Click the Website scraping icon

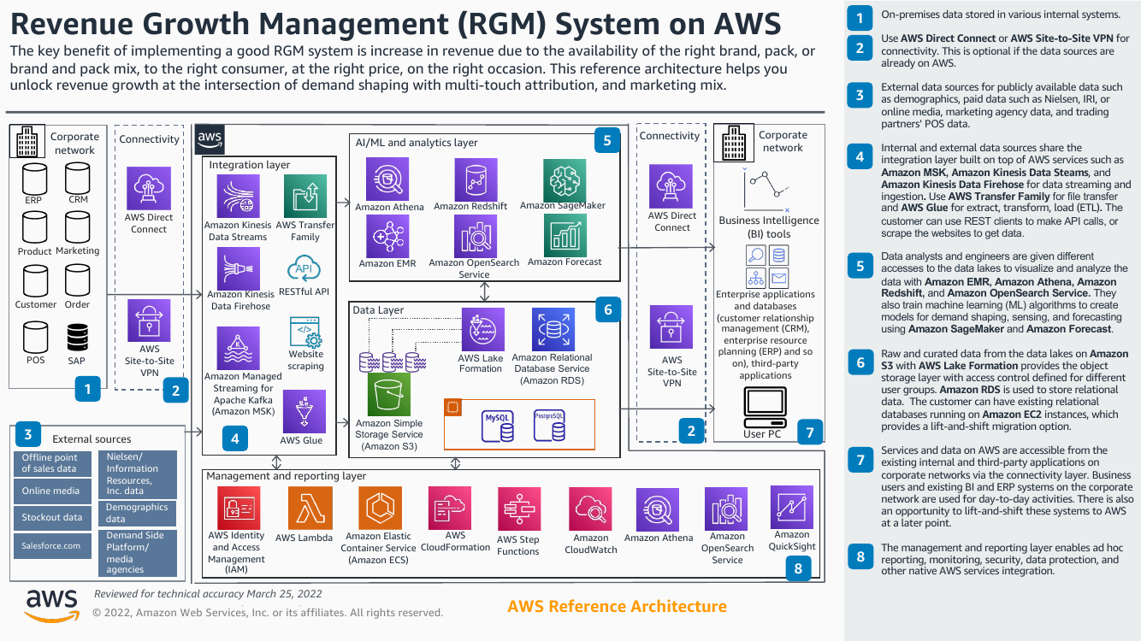pos(304,331)
